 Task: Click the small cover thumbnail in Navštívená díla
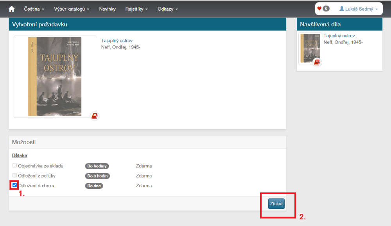pyautogui.click(x=307, y=48)
